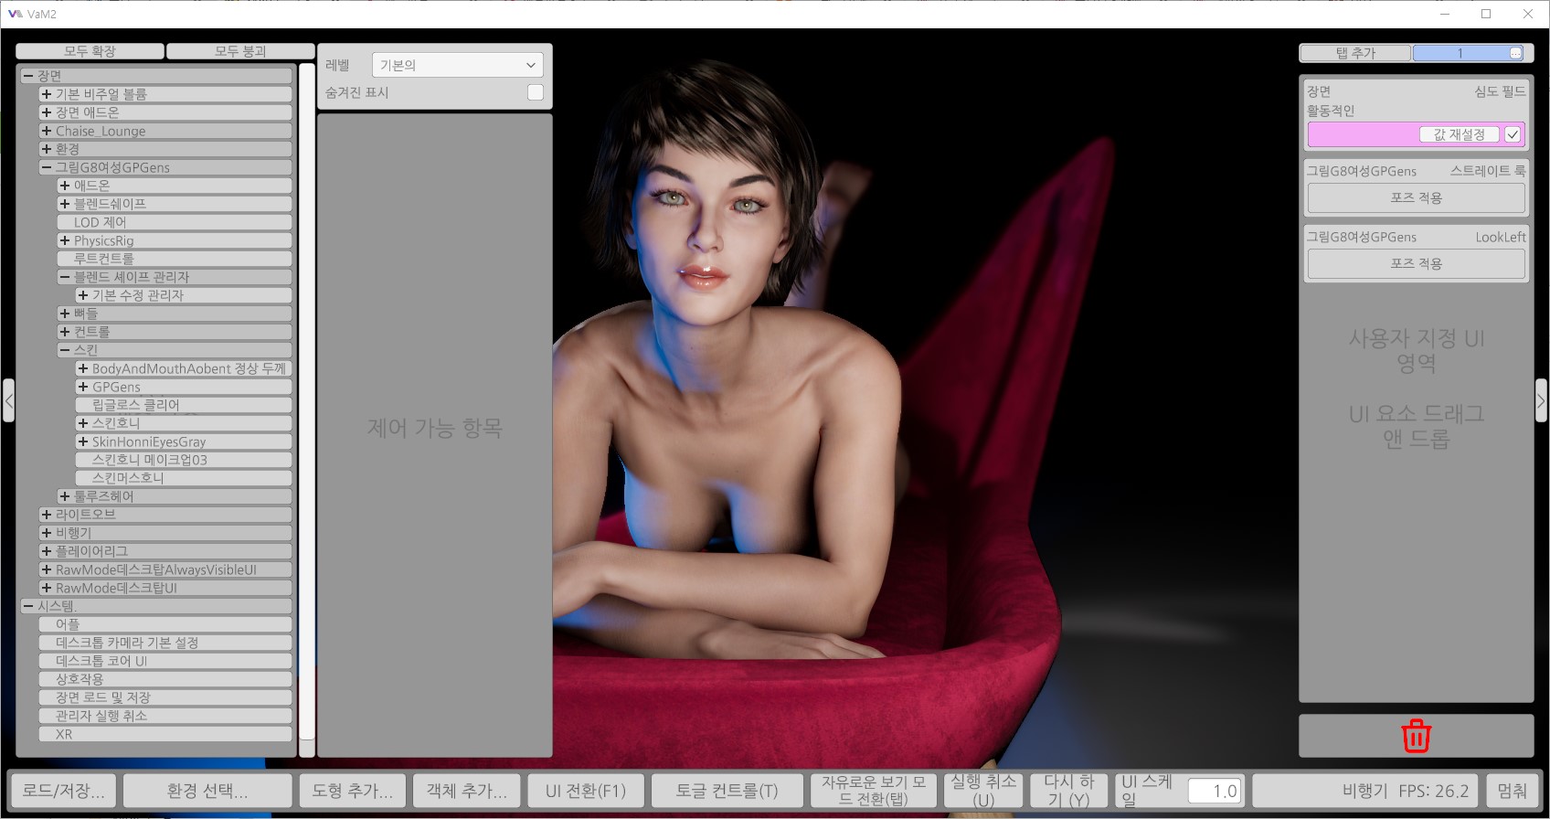The height and width of the screenshot is (819, 1550).
Task: Open the 레벨 dropdown showing 기본의
Action: click(457, 65)
